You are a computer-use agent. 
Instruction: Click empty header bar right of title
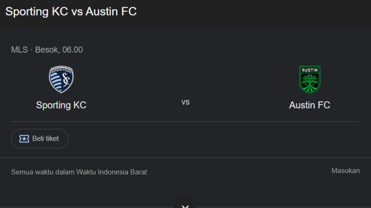tap(255, 12)
